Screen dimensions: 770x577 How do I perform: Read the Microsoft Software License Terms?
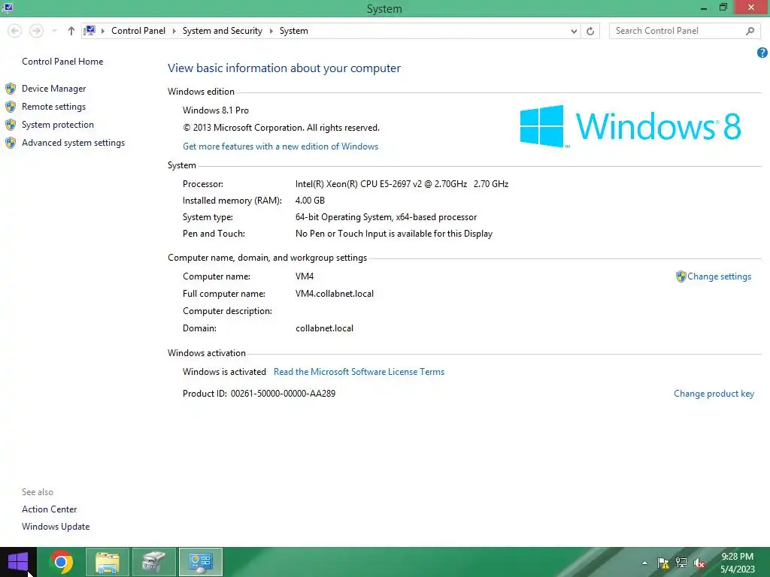(x=359, y=372)
